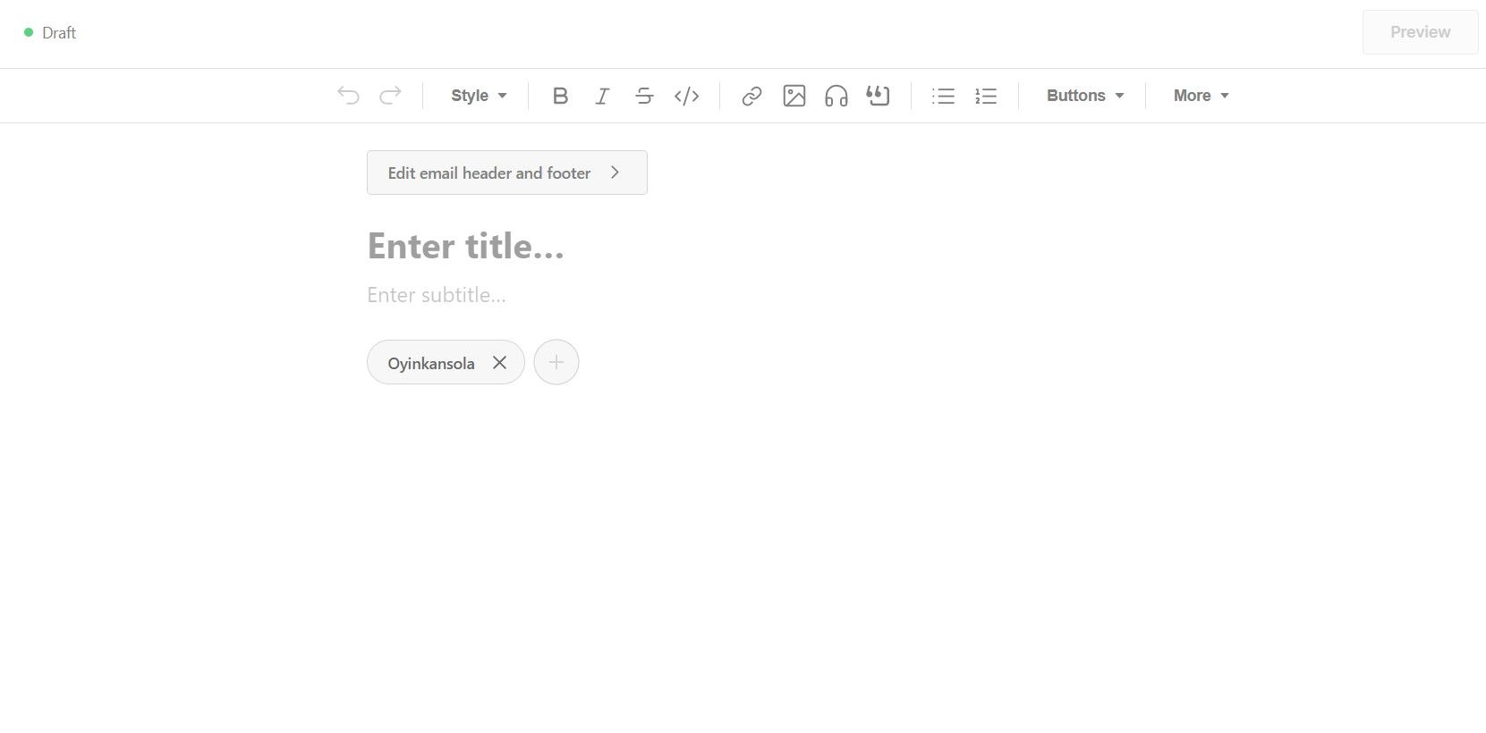Redo the last edit
Image resolution: width=1486 pixels, height=733 pixels.
390,96
